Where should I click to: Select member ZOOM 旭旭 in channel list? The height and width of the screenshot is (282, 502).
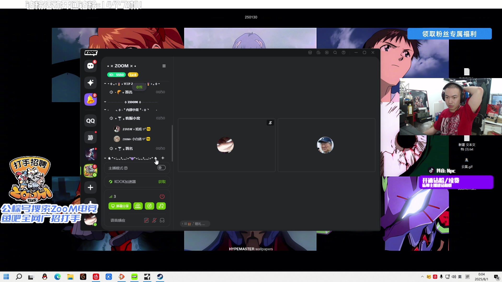132,129
